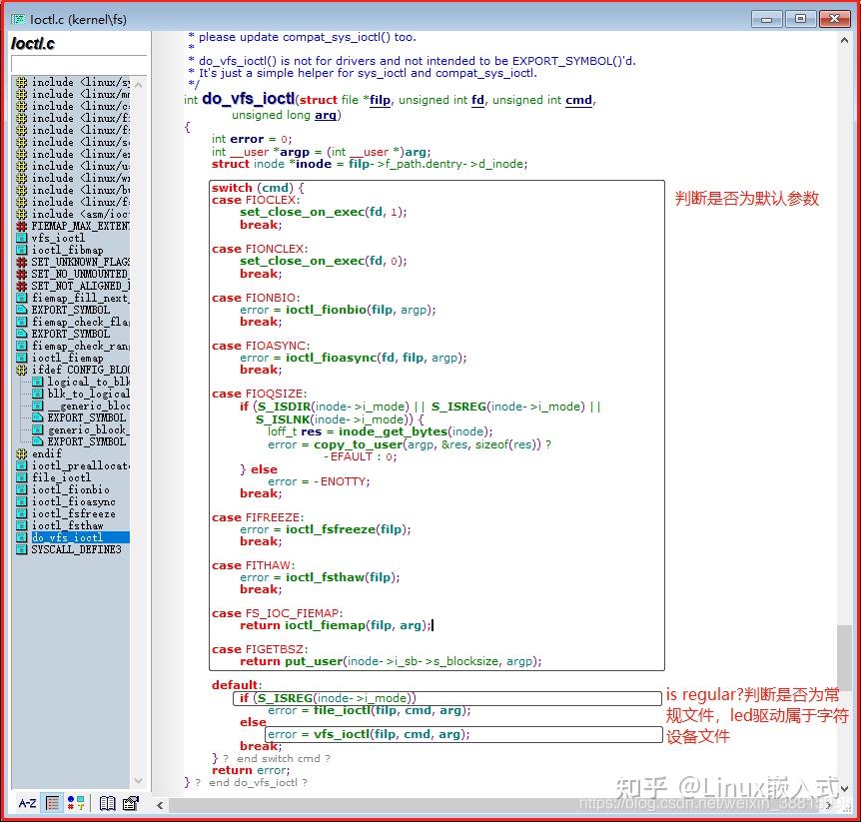Open symbol window properties icon
The width and height of the screenshot is (861, 822).
click(131, 803)
